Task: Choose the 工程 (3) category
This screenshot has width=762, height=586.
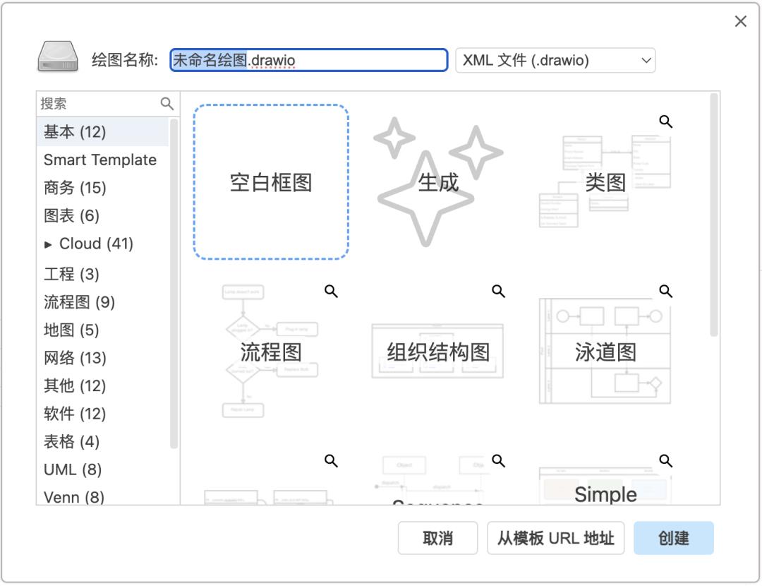Action: (x=102, y=274)
